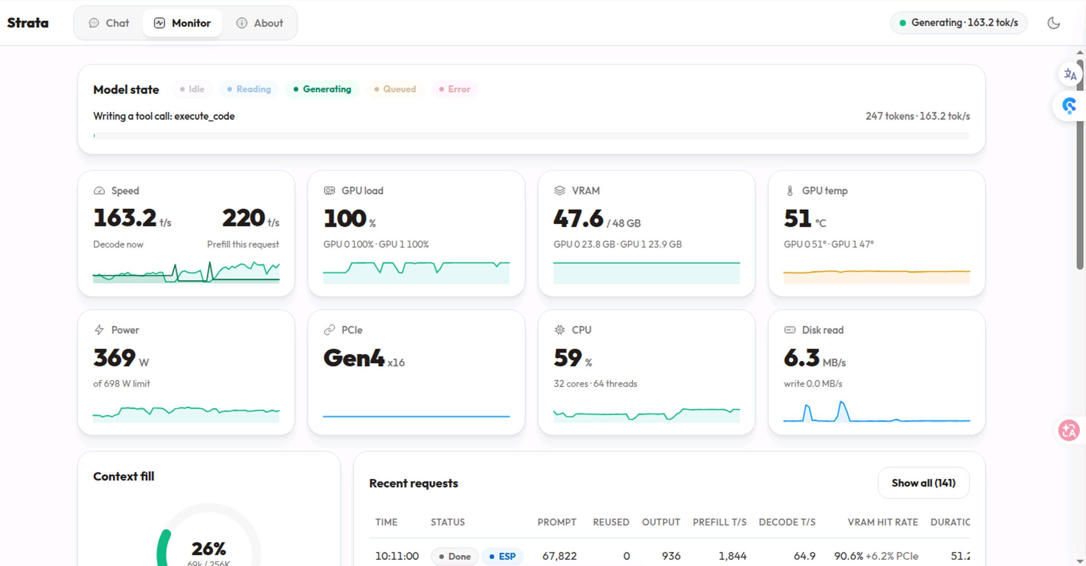Click the Generating 163.2 tok/s status pill
Image resolution: width=1086 pixels, height=566 pixels.
[x=958, y=23]
